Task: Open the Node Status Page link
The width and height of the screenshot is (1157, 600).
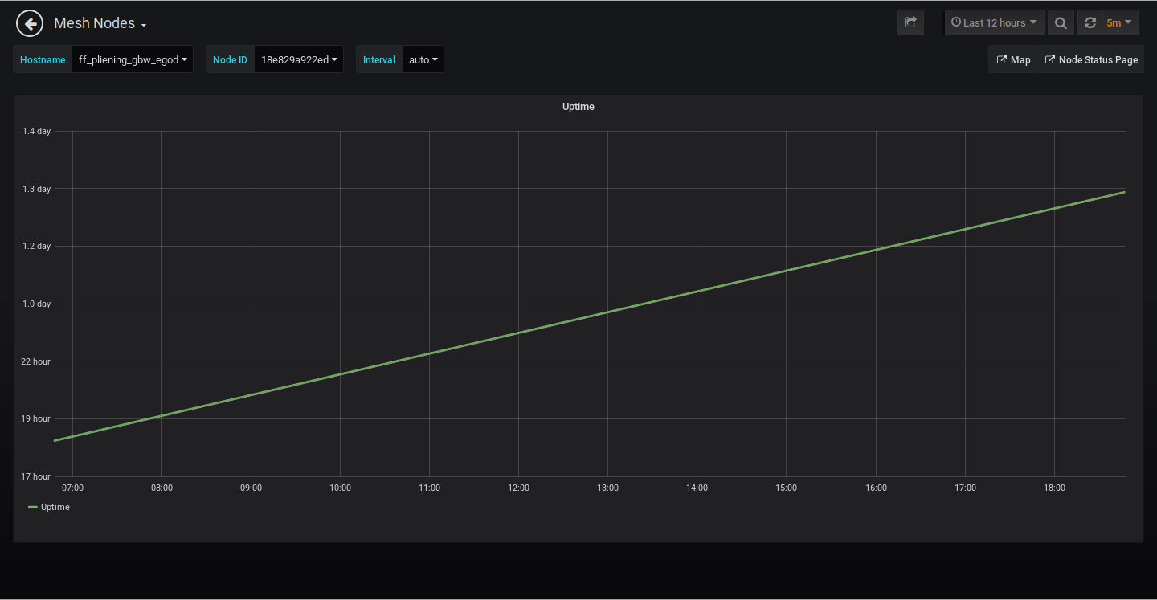Action: pos(1098,59)
